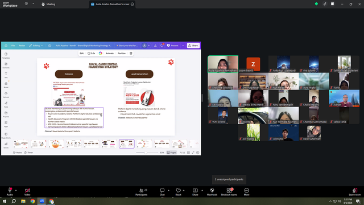This screenshot has height=205, width=364.
Task: Open the More options menu in Zoom
Action: point(246,192)
